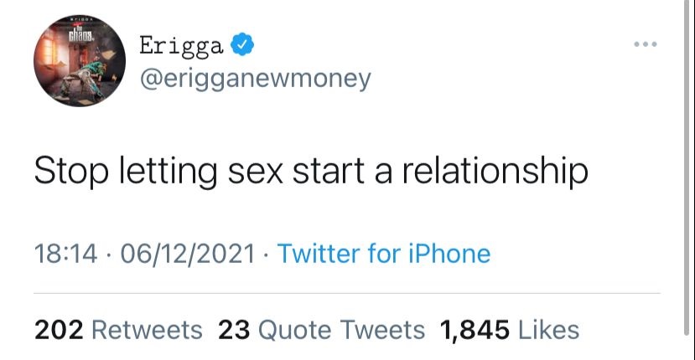Click the 202 retweet count number
The width and height of the screenshot is (695, 360).
point(58,330)
